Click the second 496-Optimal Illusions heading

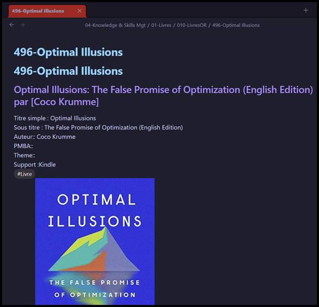click(68, 71)
